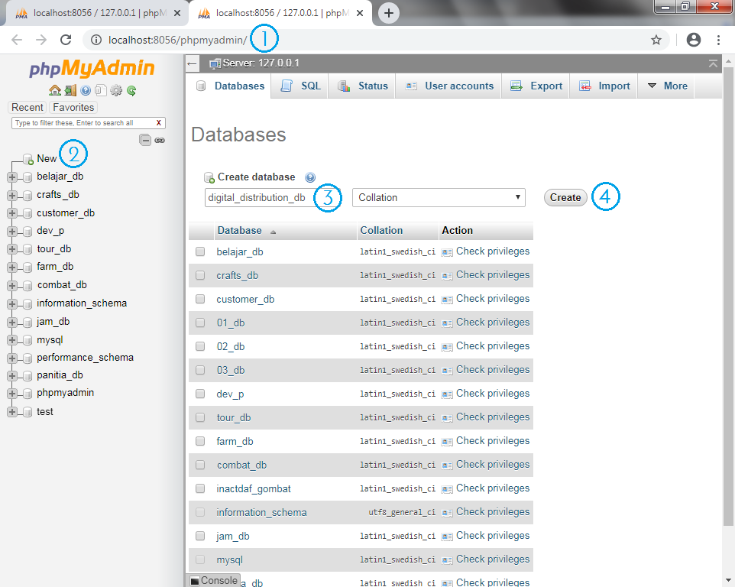Open phpMyAdmin documentation via question mark icon

(86, 90)
